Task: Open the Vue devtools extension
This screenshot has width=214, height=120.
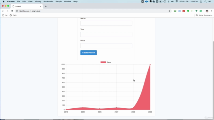Action: [x=196, y=11]
